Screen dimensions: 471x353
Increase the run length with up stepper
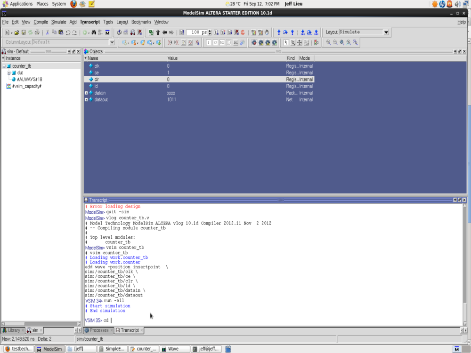[x=210, y=31]
